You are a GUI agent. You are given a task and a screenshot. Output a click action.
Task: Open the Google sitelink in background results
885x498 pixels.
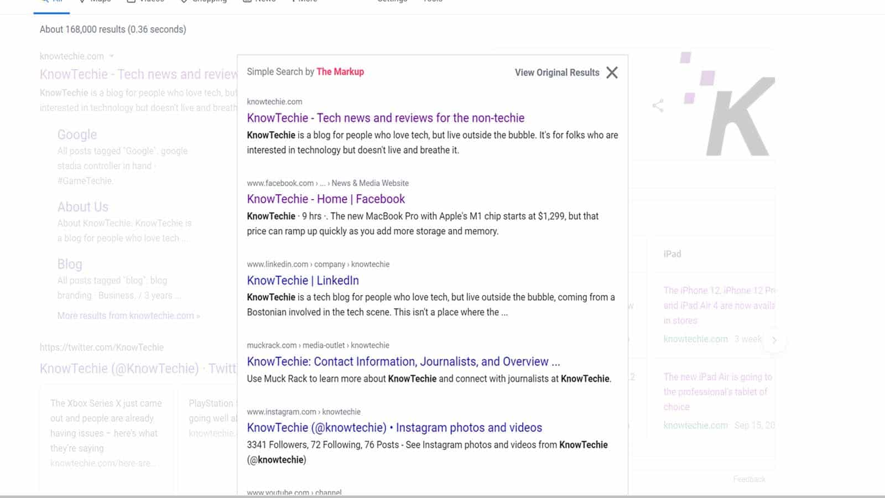77,134
